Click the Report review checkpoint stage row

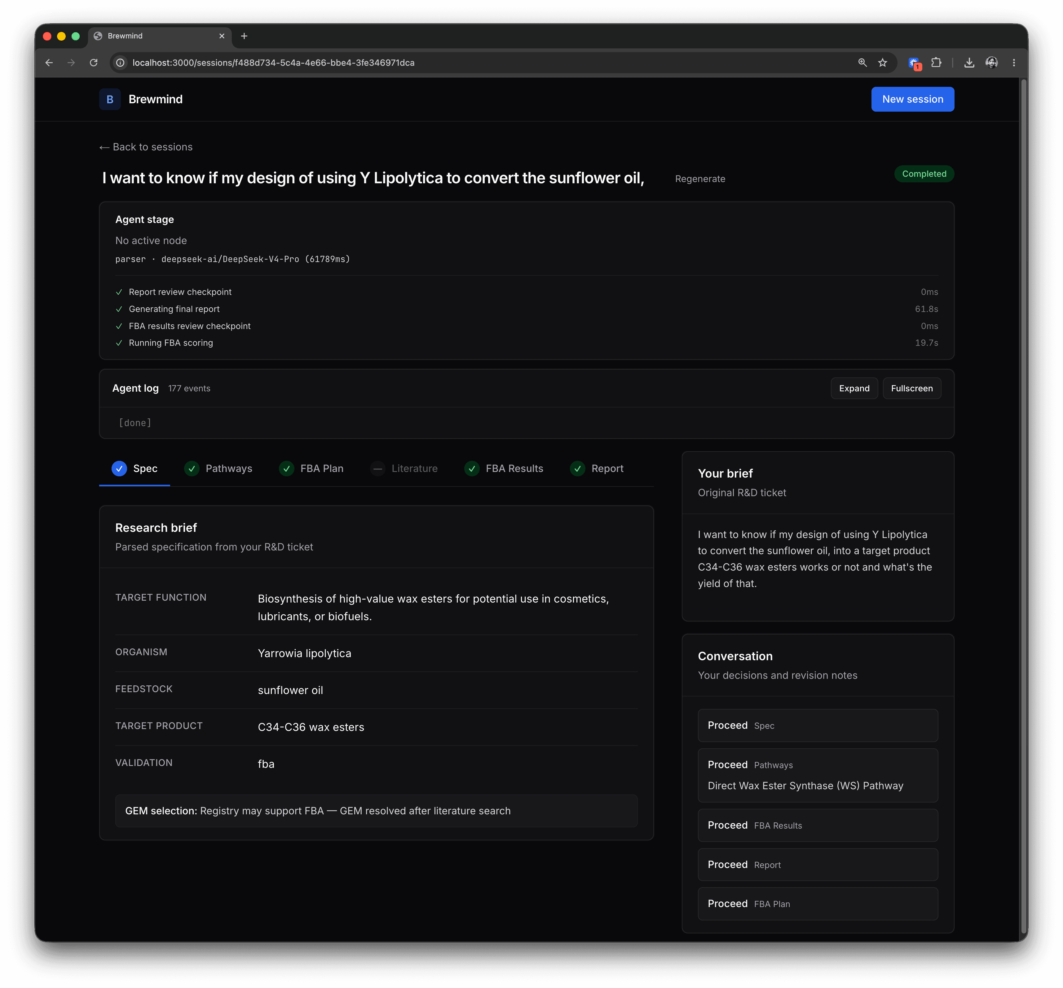click(x=526, y=292)
